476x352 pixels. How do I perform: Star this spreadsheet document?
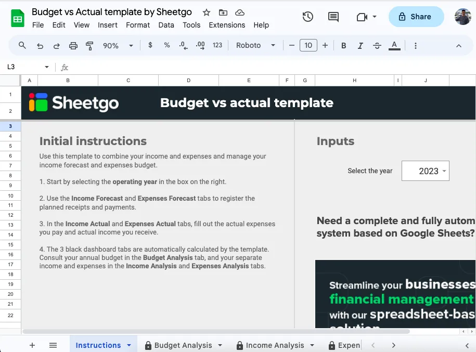point(207,12)
